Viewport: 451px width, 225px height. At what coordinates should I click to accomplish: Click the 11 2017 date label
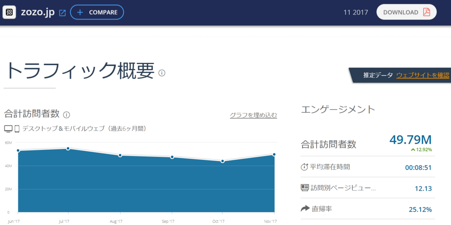coord(356,13)
